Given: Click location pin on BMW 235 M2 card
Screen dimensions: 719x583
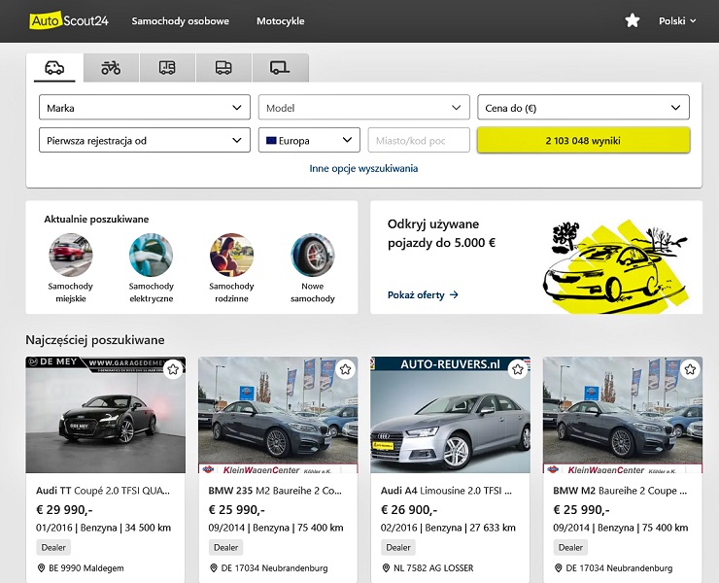Looking at the screenshot, I should click(213, 568).
